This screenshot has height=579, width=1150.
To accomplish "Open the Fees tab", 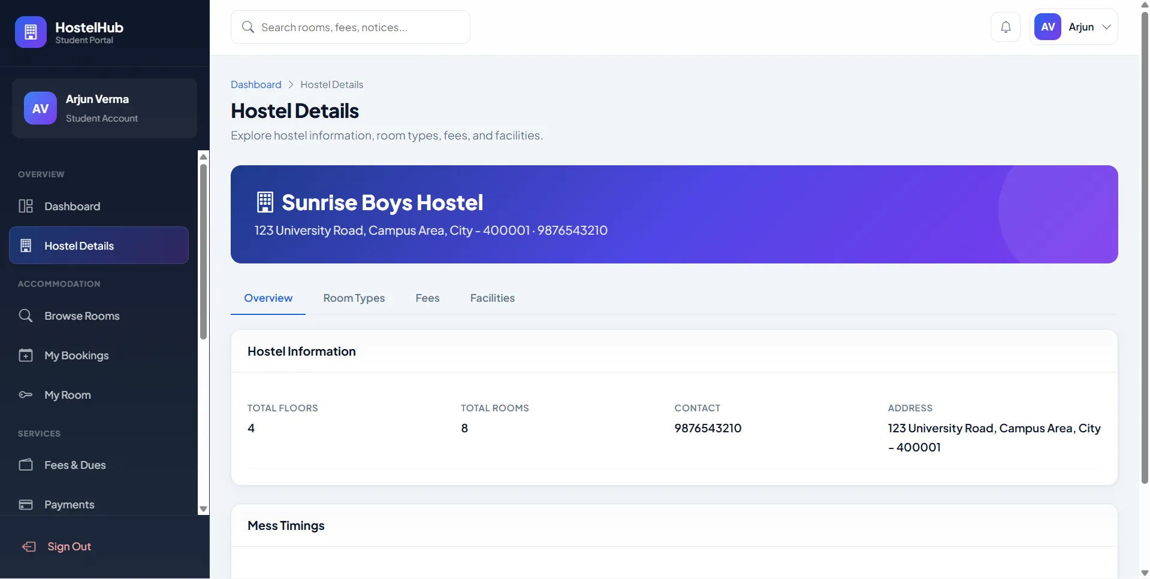I will pos(427,298).
